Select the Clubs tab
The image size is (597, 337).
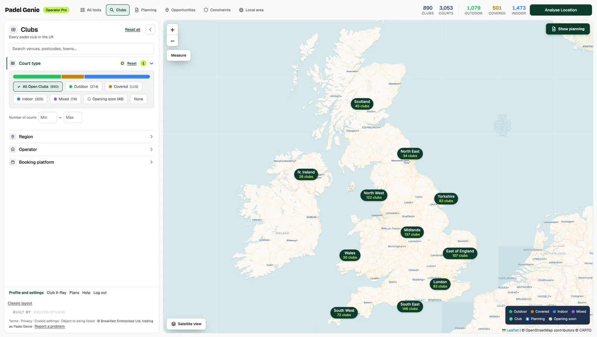118,10
